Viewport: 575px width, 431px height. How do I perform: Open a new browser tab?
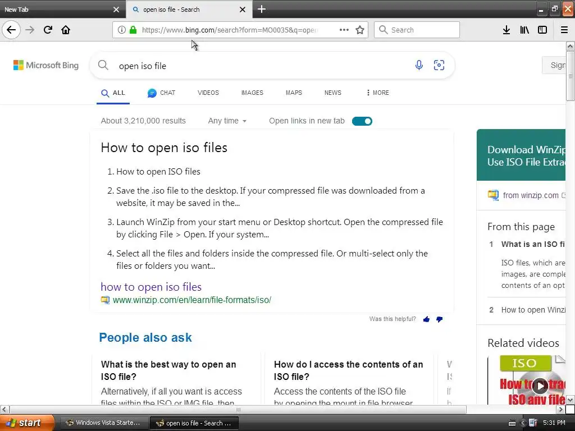262,9
